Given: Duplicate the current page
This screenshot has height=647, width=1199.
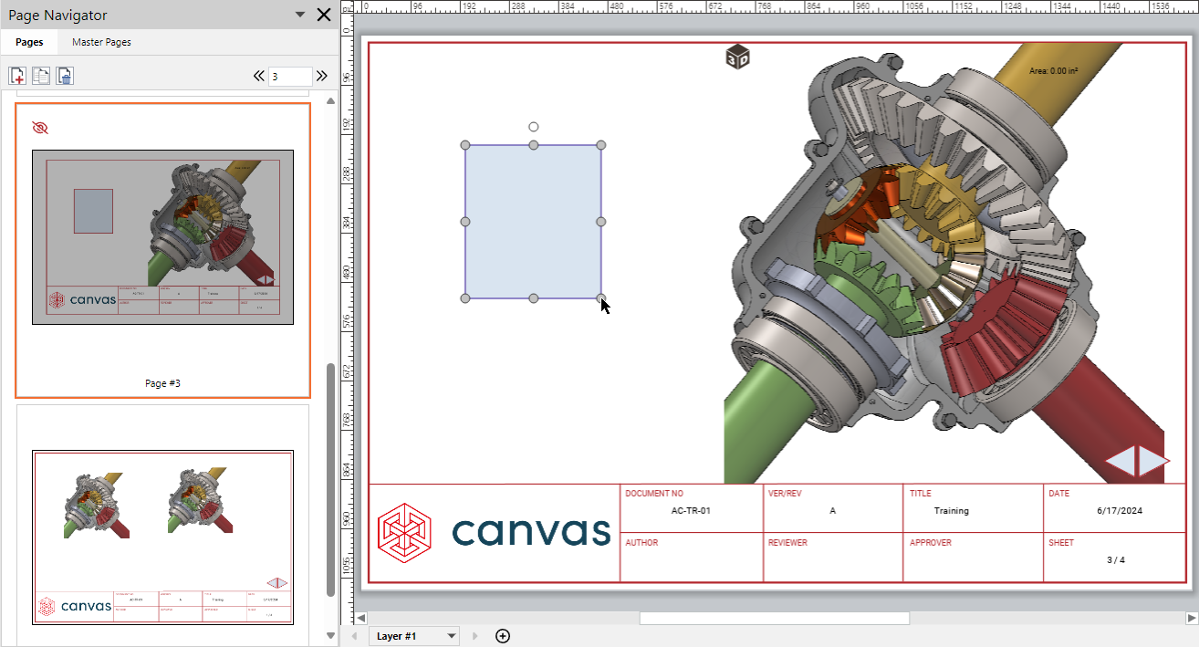Looking at the screenshot, I should [x=40, y=76].
